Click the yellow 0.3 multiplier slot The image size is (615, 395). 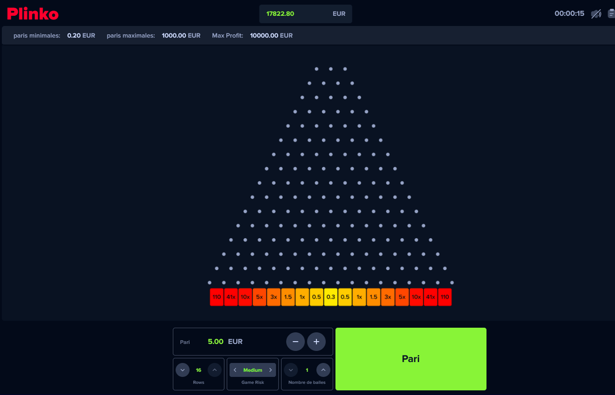coord(331,297)
